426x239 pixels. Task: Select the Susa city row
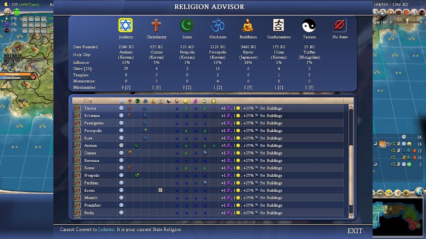(209, 138)
